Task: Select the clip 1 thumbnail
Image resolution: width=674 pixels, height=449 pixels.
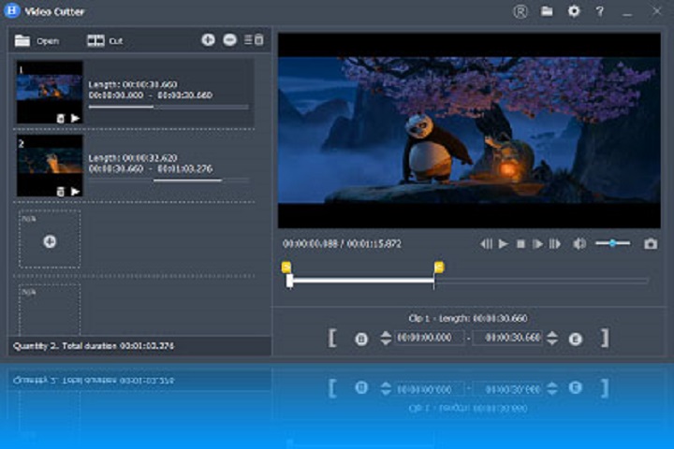Action: tap(50, 92)
